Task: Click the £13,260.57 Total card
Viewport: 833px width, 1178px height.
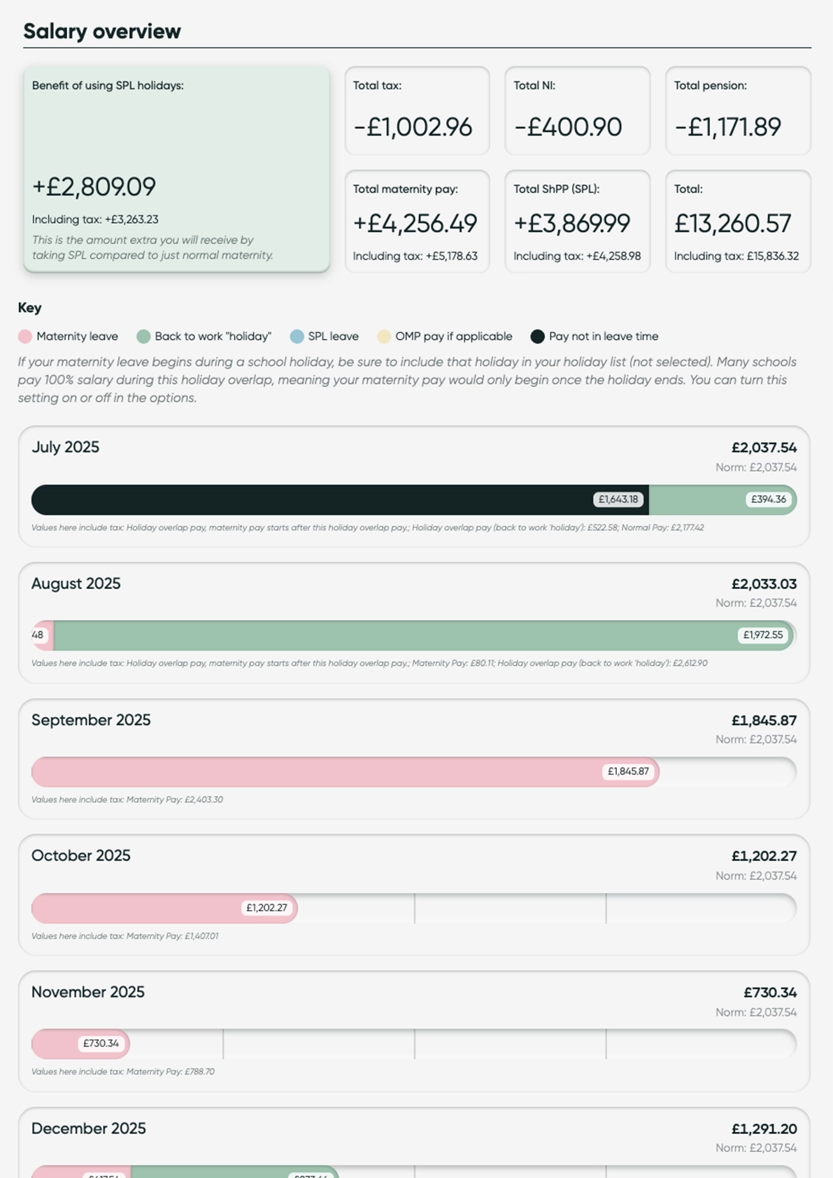Action: tap(738, 221)
